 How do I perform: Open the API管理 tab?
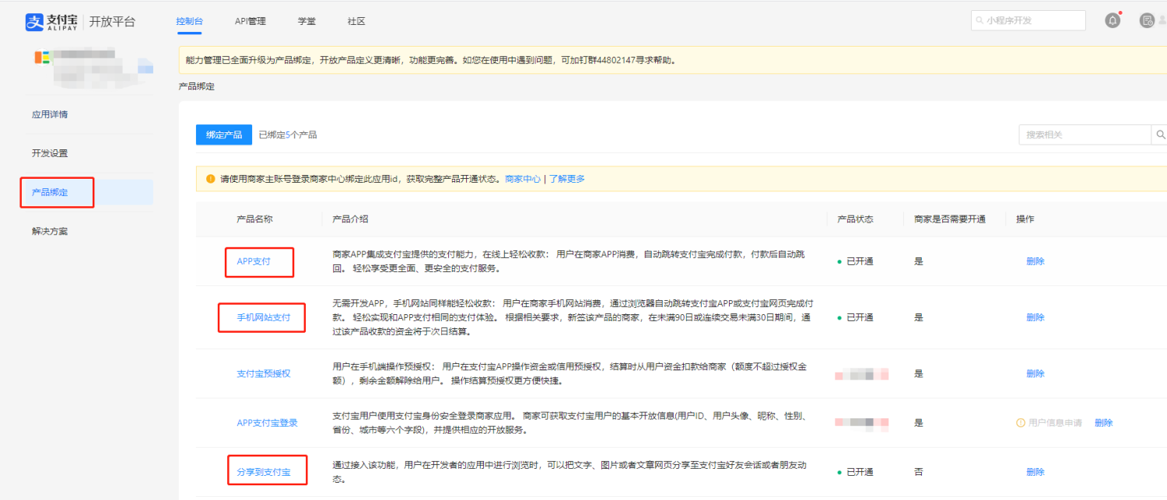click(251, 21)
